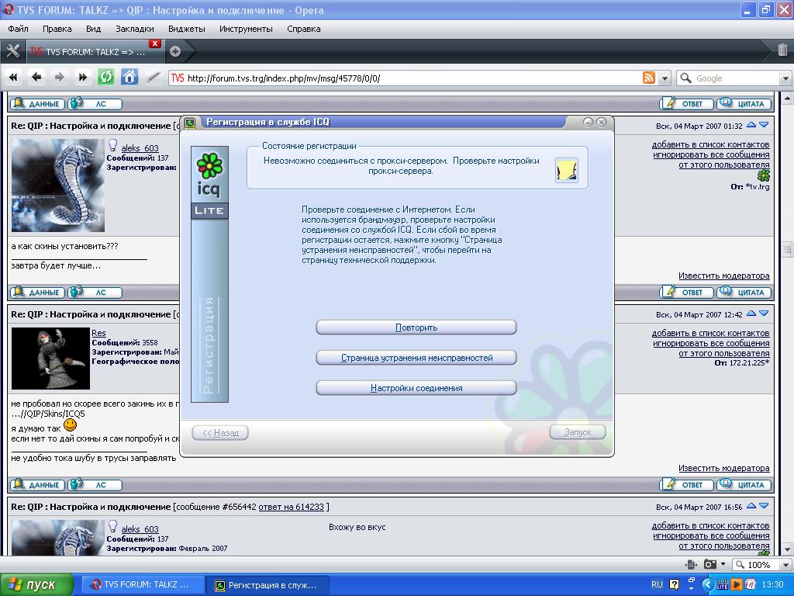794x596 pixels.
Task: Click the rewind navigation button
Action: tap(13, 77)
